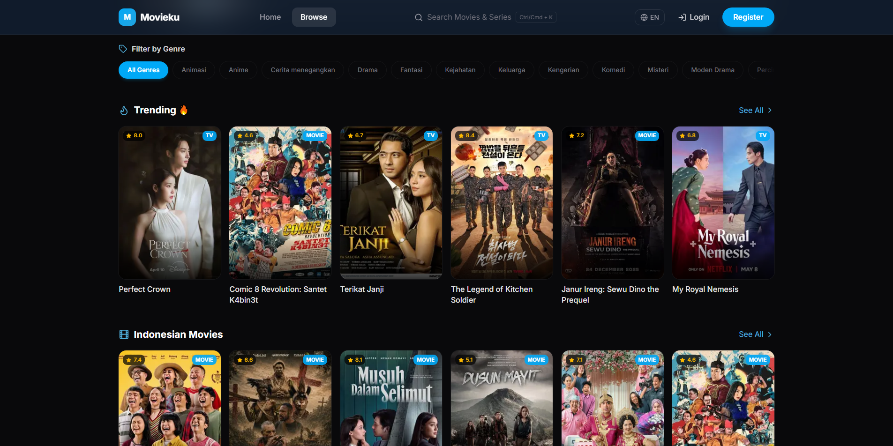
Task: Filter by Keluarga genre
Action: coord(511,70)
